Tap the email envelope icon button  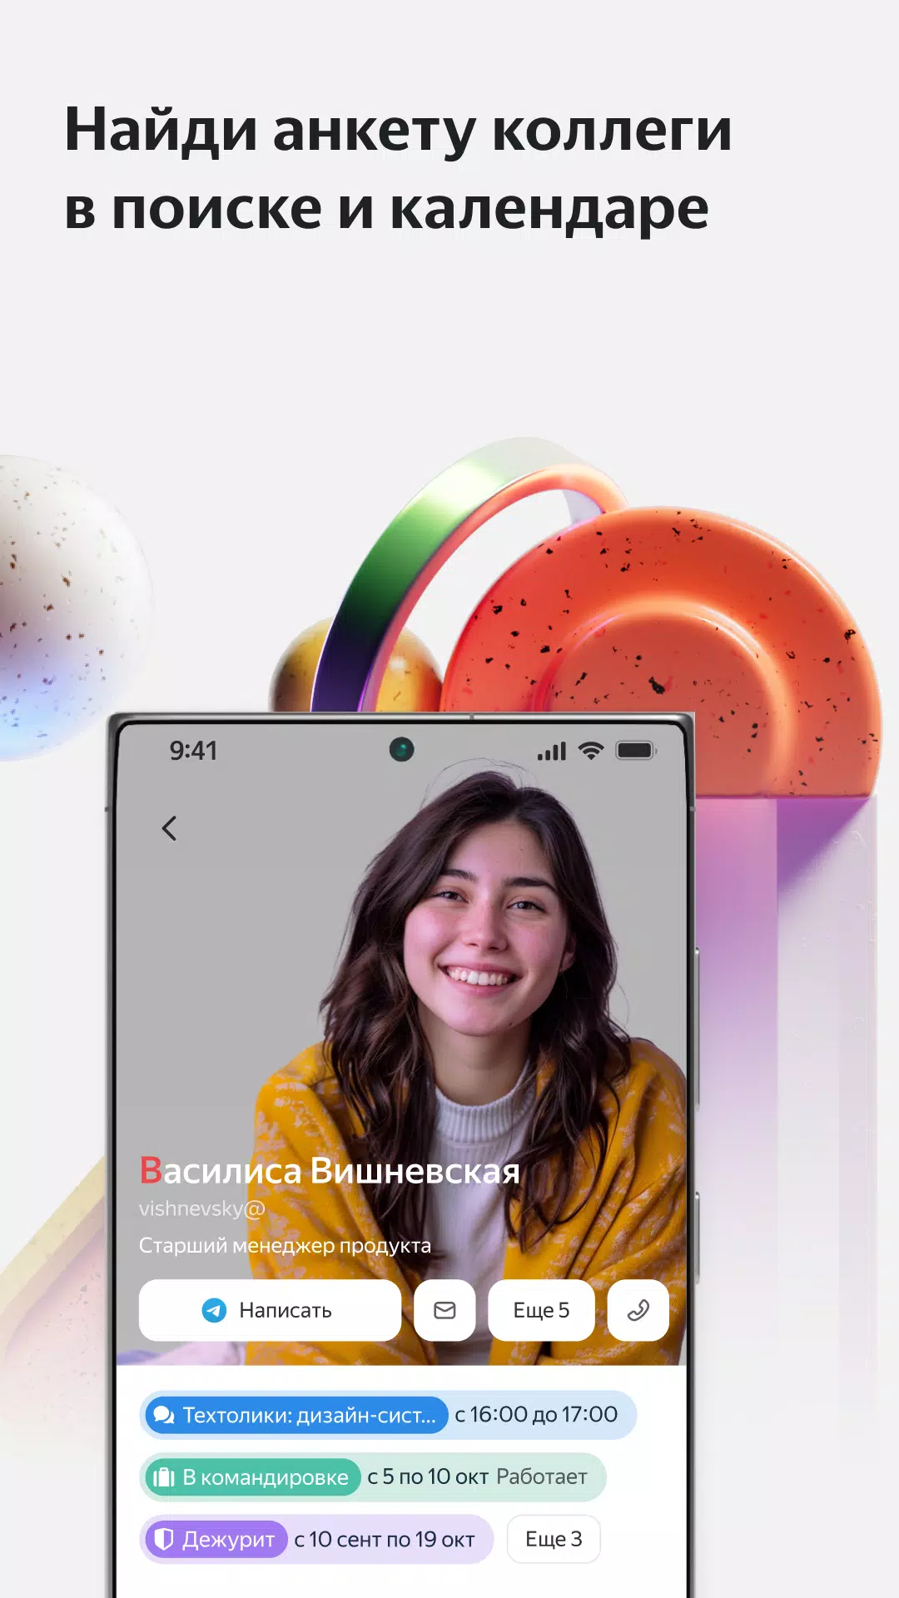(445, 1310)
